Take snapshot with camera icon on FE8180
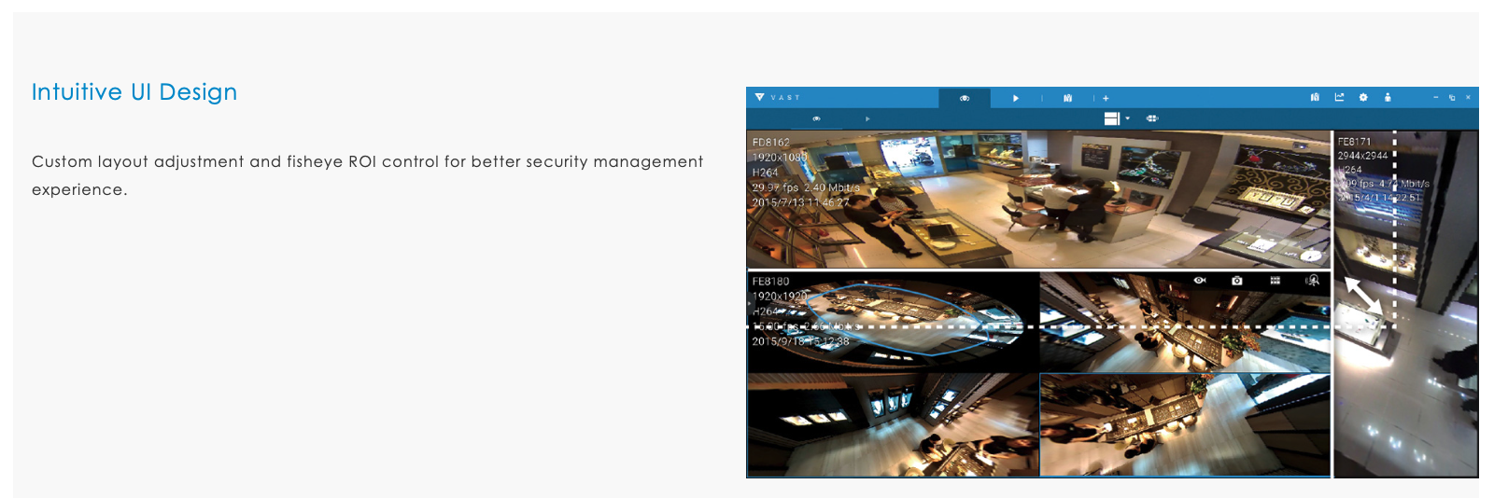 pyautogui.click(x=1237, y=281)
